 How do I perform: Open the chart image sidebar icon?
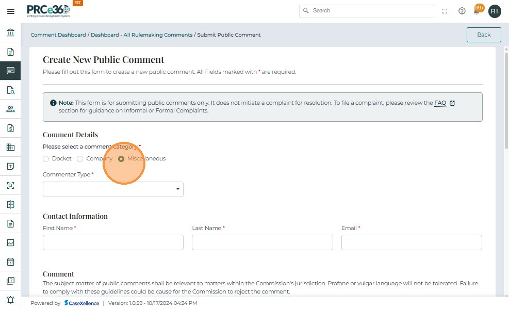pos(10,242)
